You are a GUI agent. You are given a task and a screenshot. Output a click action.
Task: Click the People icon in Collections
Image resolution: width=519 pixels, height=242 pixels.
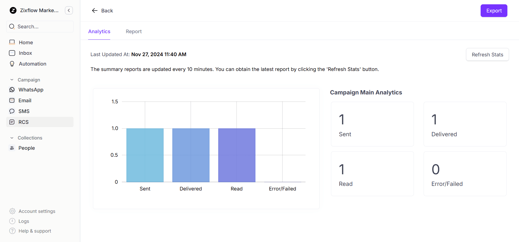click(12, 148)
